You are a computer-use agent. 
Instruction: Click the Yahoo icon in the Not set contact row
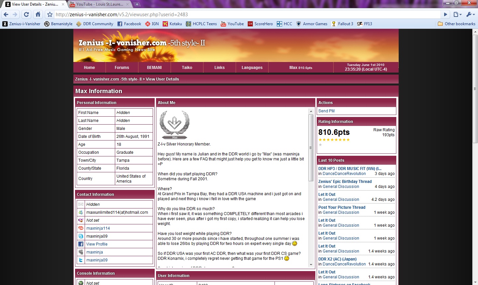point(81,220)
